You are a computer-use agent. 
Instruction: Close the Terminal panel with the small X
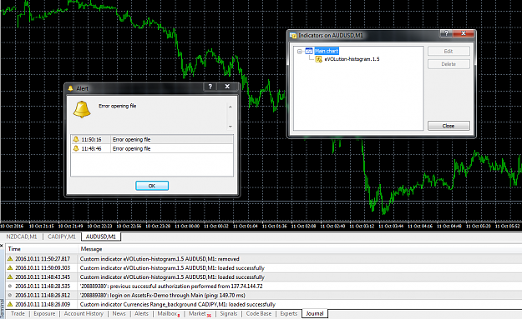2,246
